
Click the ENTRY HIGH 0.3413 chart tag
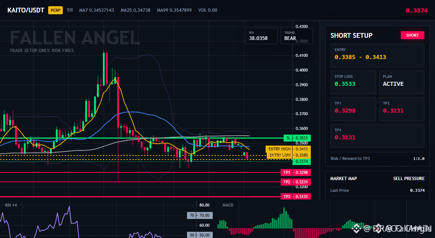[288, 149]
